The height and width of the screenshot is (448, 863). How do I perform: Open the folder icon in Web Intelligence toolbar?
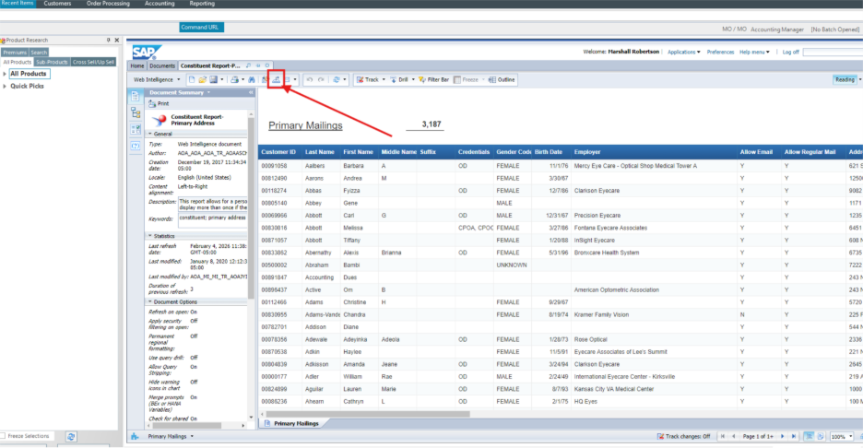pyautogui.click(x=202, y=80)
